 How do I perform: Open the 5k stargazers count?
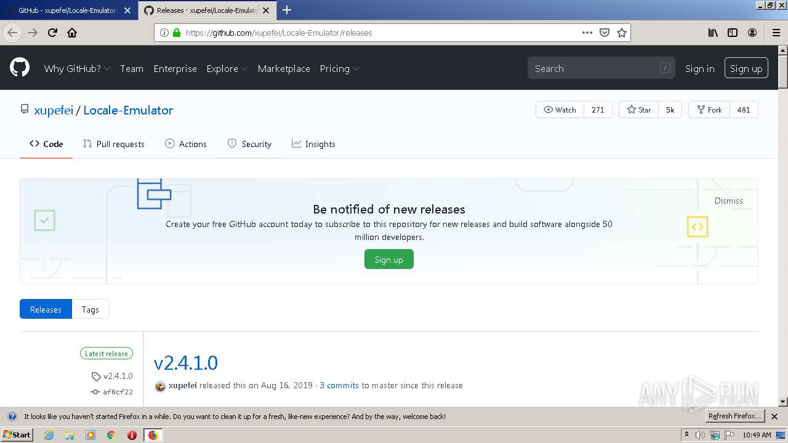[x=670, y=110]
